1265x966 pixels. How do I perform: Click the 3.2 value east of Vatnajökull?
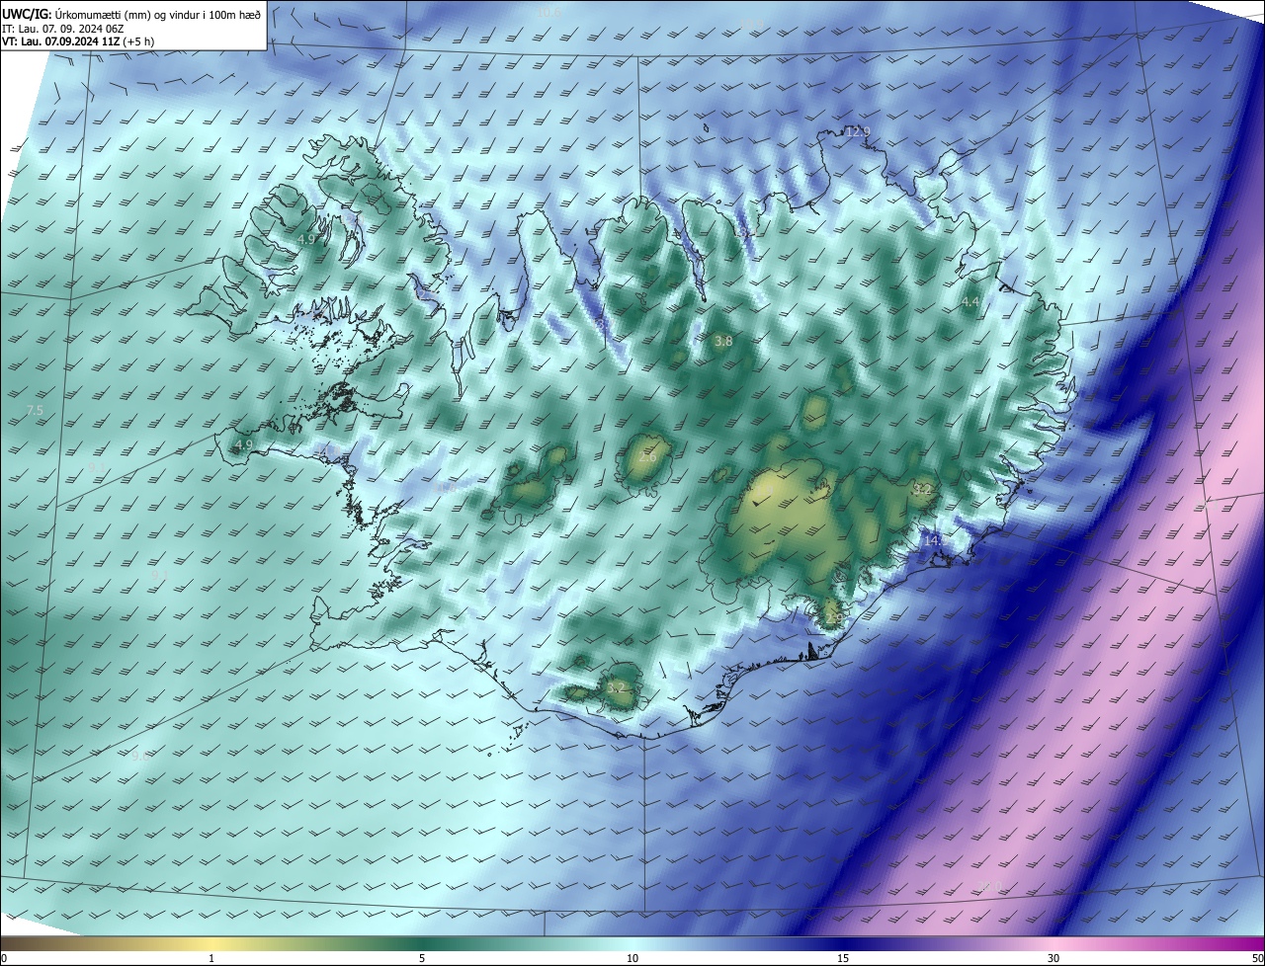[922, 489]
